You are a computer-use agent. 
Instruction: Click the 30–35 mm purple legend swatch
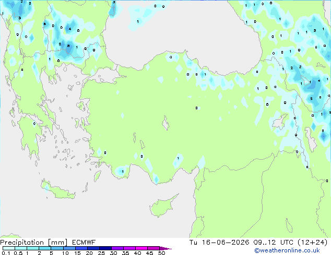tap(117, 248)
